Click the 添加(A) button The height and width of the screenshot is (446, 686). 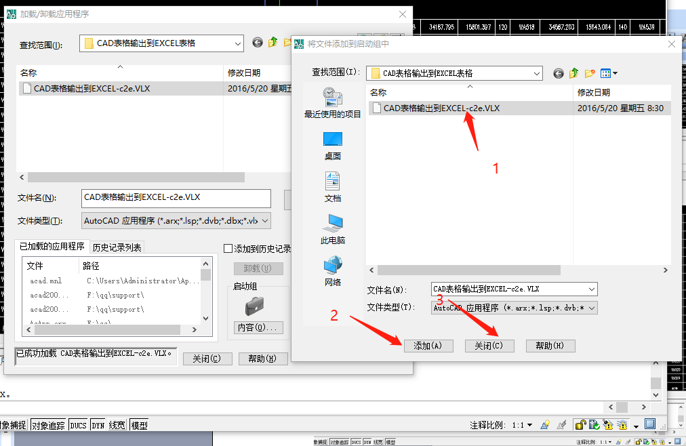tap(428, 346)
